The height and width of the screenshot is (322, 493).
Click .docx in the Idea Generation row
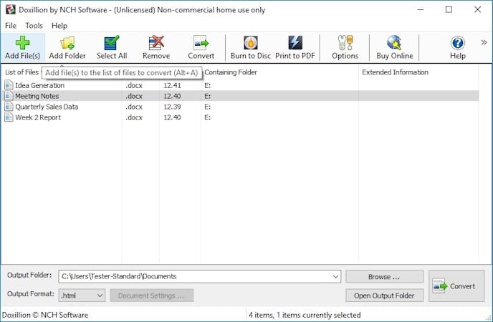(x=134, y=85)
